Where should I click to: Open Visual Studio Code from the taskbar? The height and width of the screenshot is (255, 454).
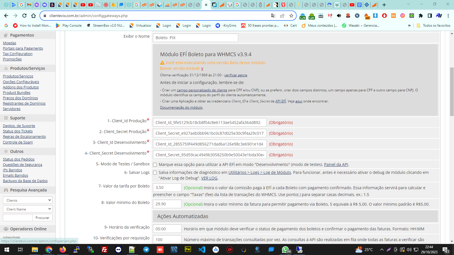(x=202, y=250)
